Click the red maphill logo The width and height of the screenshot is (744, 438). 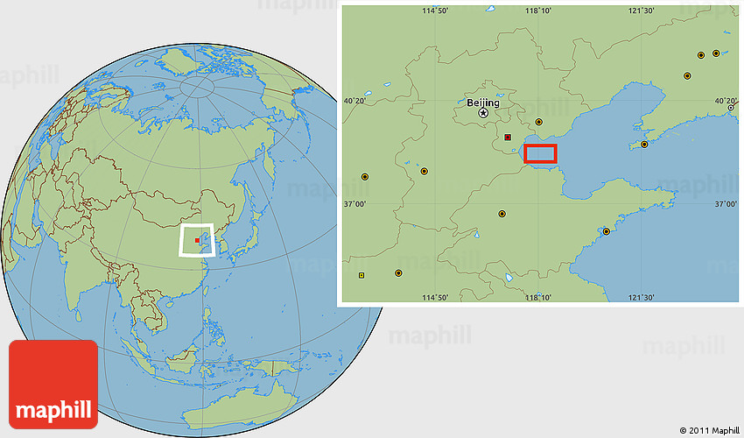click(53, 385)
